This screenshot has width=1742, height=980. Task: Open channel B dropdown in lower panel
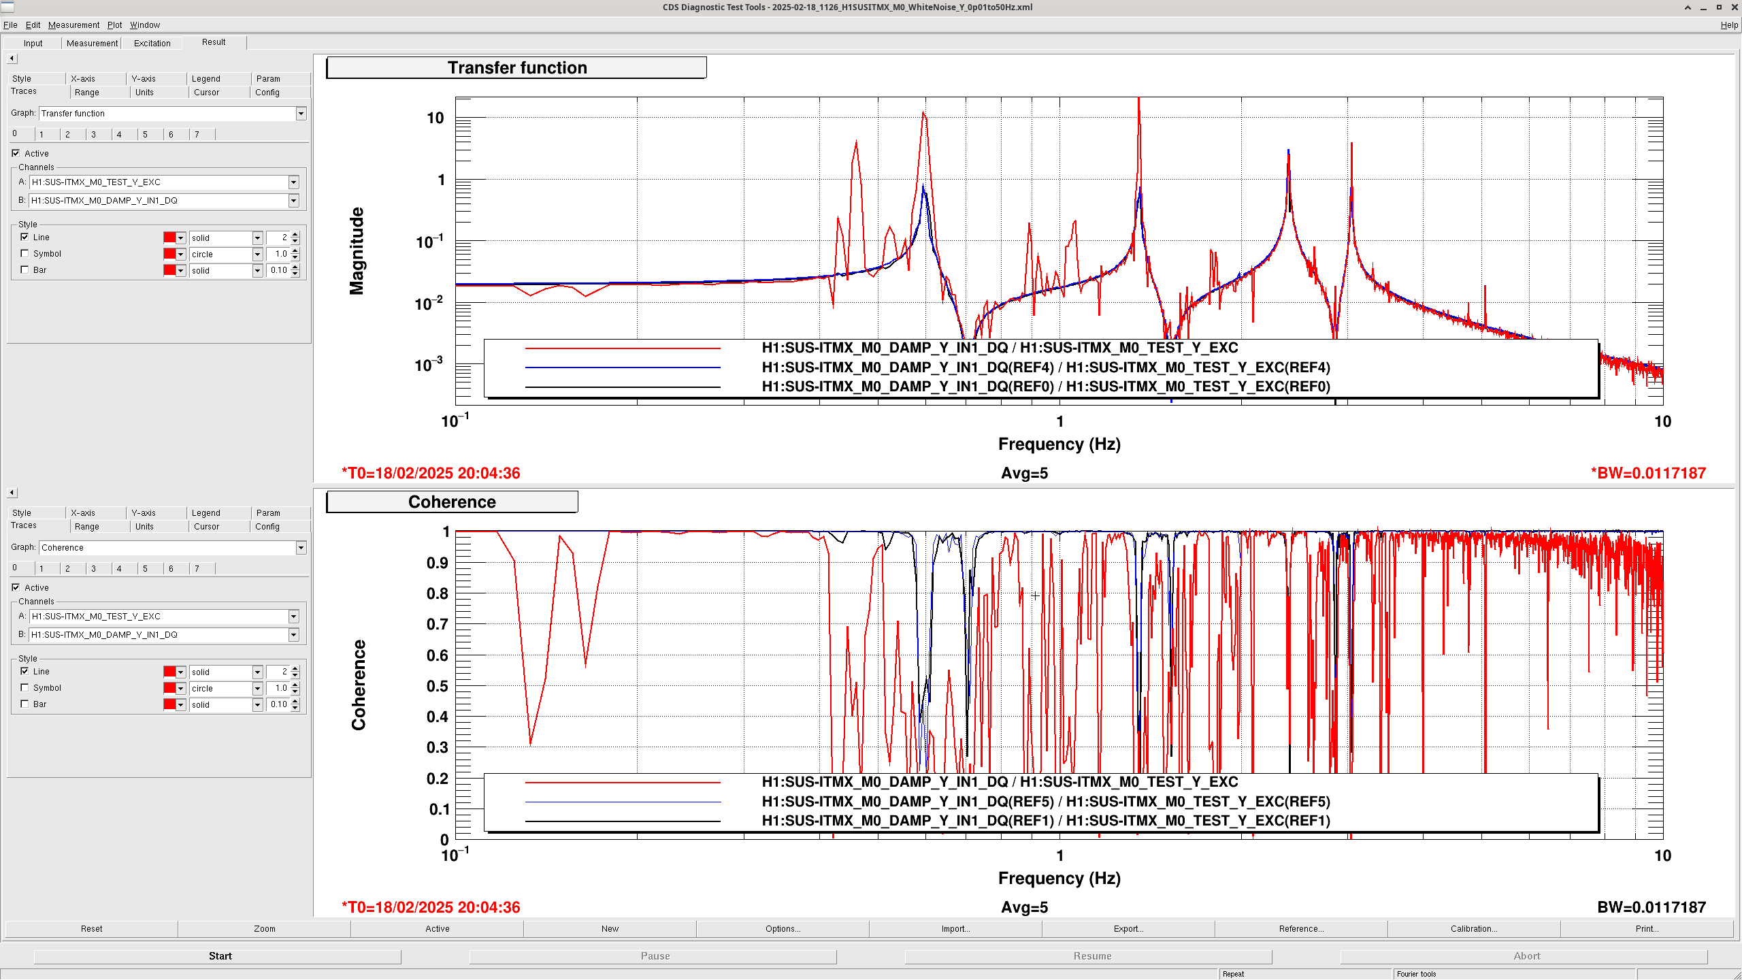click(294, 635)
